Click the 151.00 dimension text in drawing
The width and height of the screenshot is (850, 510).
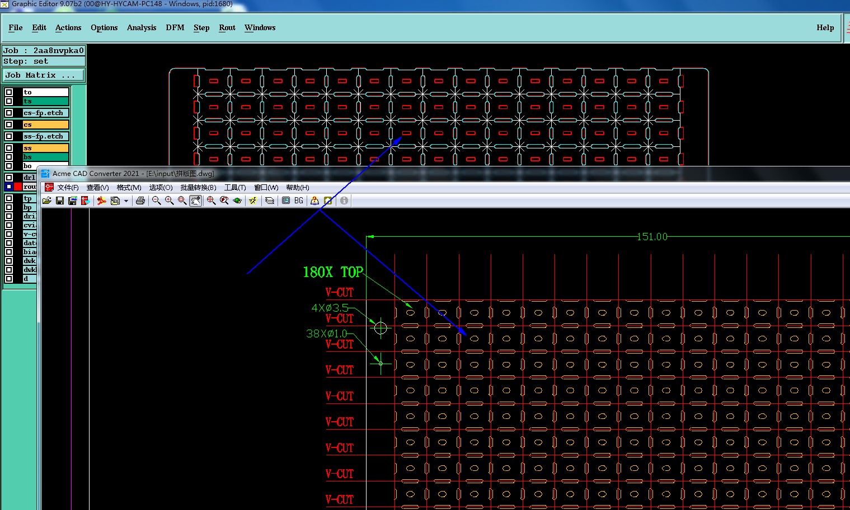click(x=652, y=237)
